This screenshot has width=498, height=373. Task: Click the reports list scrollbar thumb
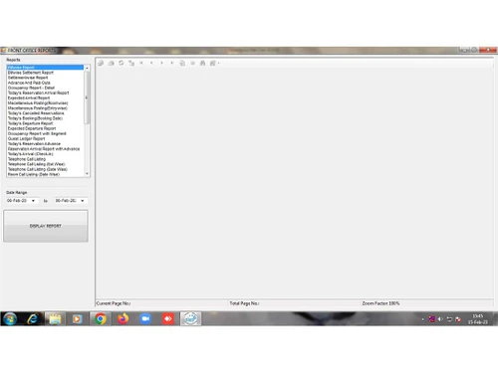click(x=87, y=97)
